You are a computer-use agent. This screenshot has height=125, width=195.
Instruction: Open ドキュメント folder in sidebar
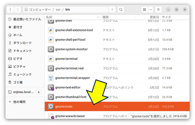click(25, 51)
